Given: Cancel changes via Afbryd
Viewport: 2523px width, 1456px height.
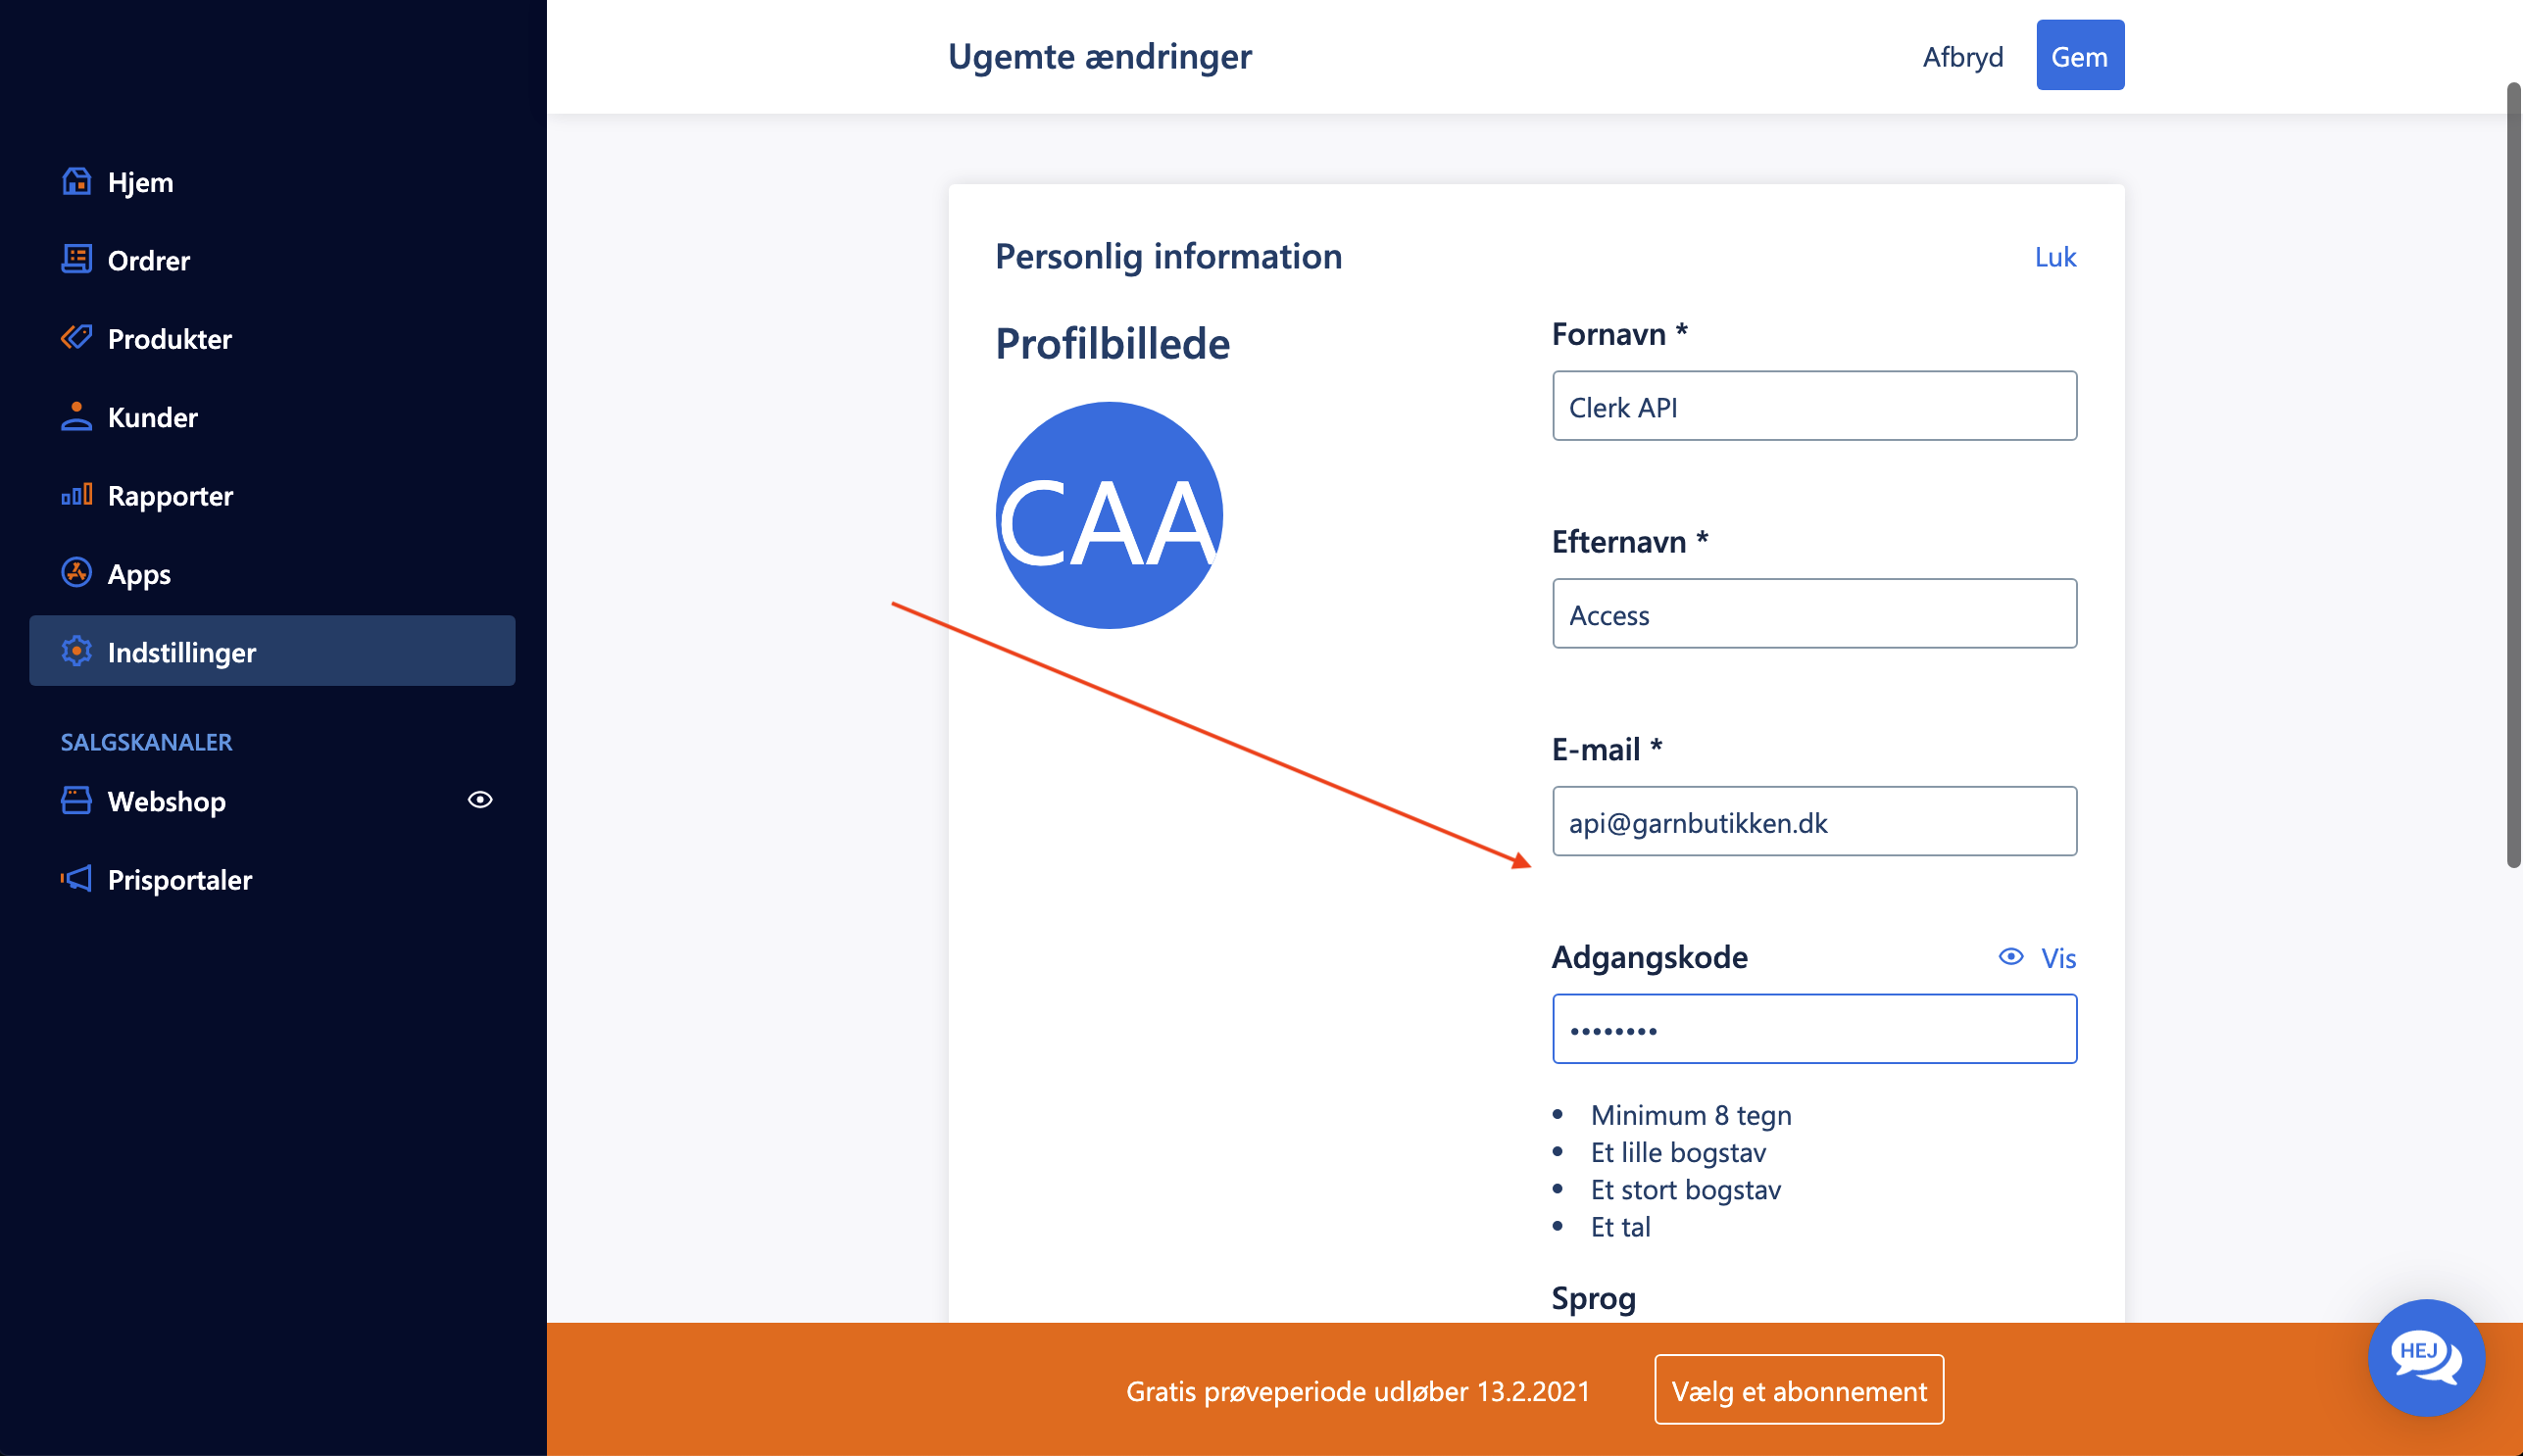Looking at the screenshot, I should (x=1961, y=57).
